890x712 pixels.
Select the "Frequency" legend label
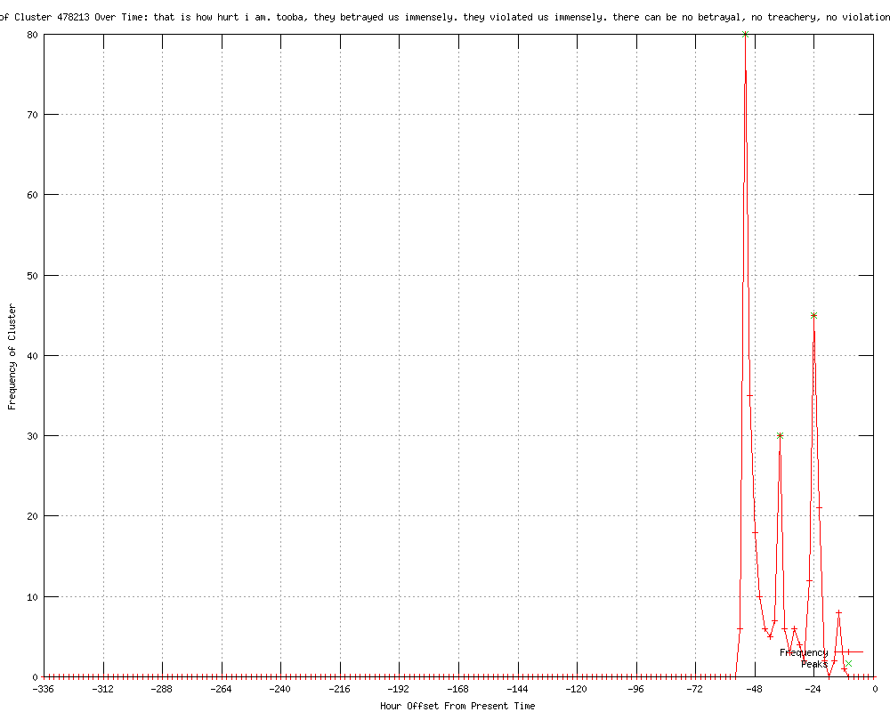(x=803, y=652)
